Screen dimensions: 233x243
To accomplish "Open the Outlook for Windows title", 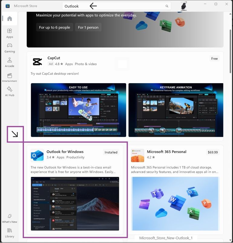I will 65,152.
